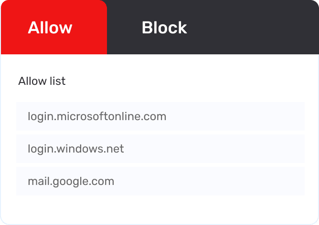Select the login.microsoftonline.com entry
Viewport: 319px width, 225px height.
pyautogui.click(x=160, y=116)
